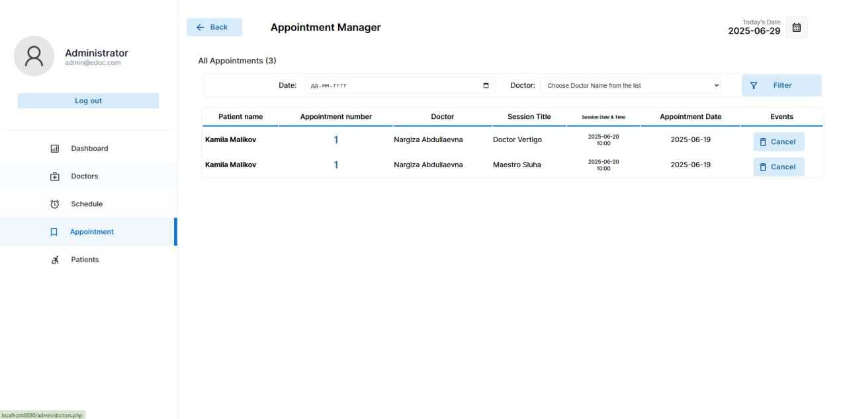Click the localhost status bar URL

tap(42, 415)
